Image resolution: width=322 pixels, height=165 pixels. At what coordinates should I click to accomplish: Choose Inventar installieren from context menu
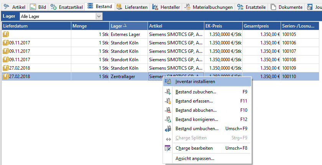207,82
